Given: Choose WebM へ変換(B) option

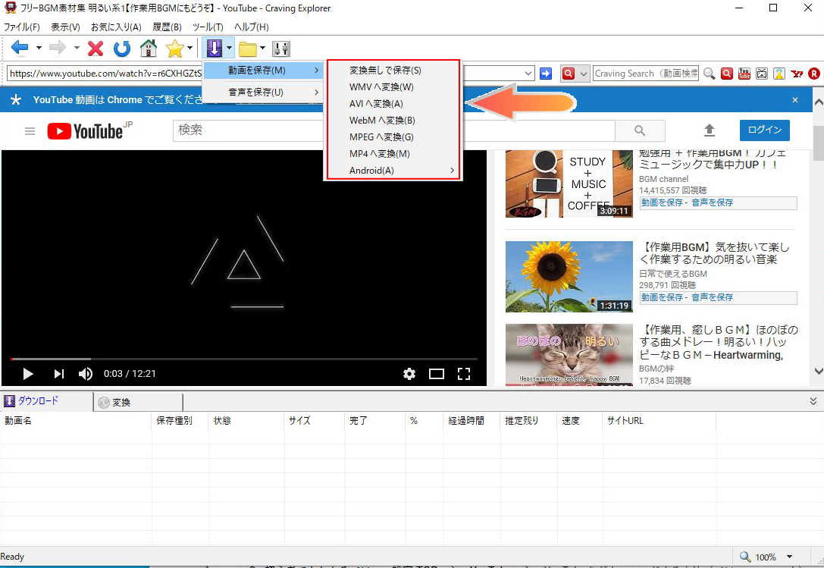Looking at the screenshot, I should tap(393, 121).
